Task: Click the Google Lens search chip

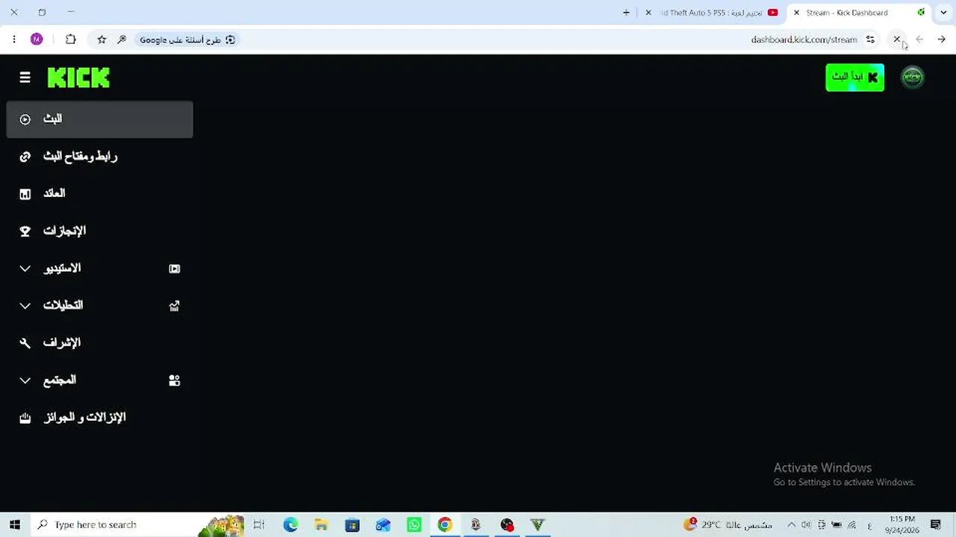Action: 187,40
